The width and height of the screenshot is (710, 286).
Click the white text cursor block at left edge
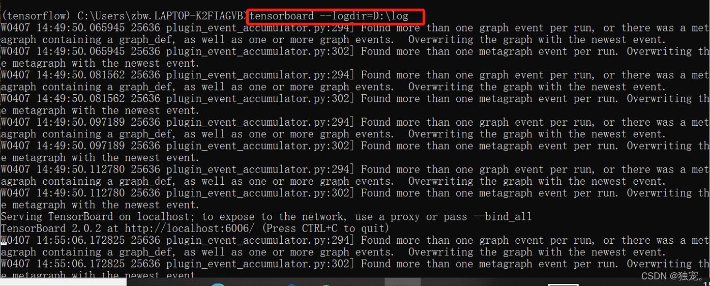pos(3,244)
